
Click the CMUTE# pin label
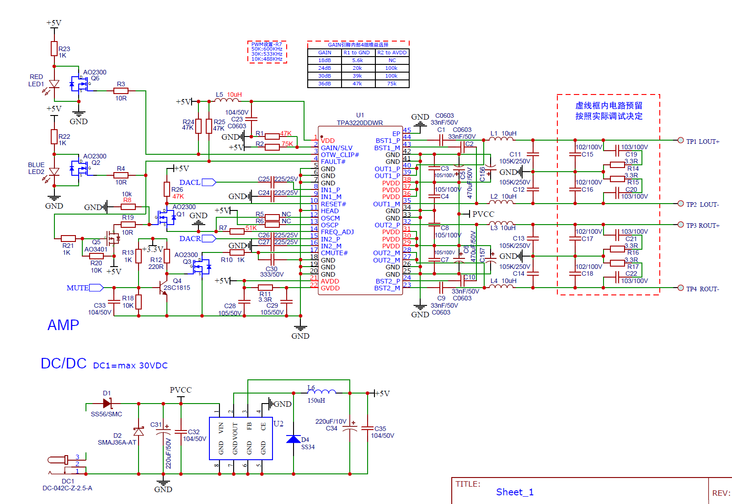pyautogui.click(x=335, y=253)
